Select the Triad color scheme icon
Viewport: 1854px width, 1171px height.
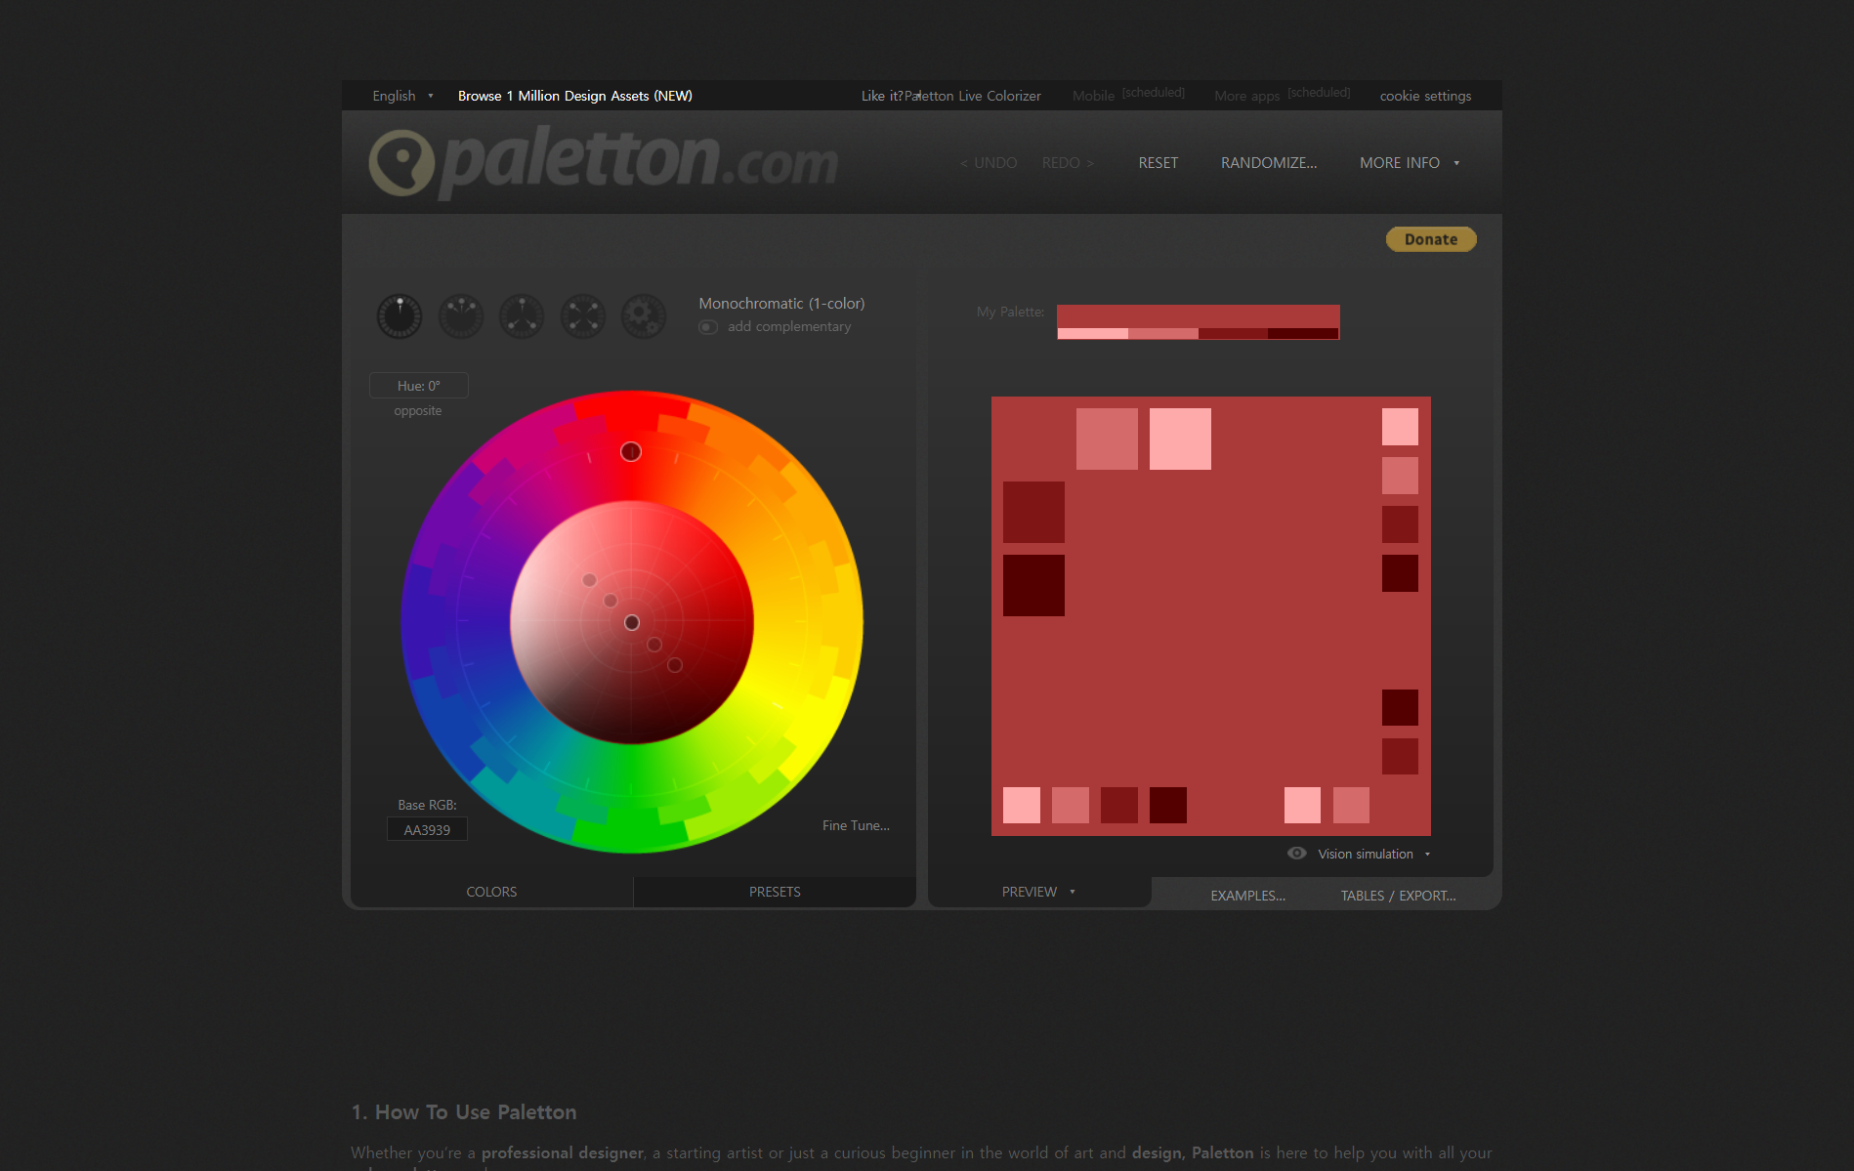click(x=522, y=316)
